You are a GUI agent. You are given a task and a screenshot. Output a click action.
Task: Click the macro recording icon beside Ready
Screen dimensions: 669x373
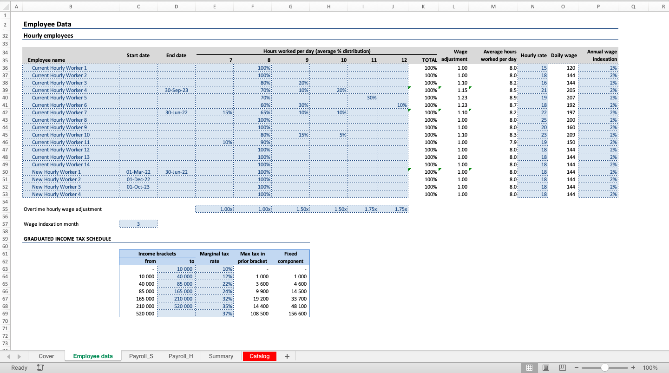click(40, 368)
